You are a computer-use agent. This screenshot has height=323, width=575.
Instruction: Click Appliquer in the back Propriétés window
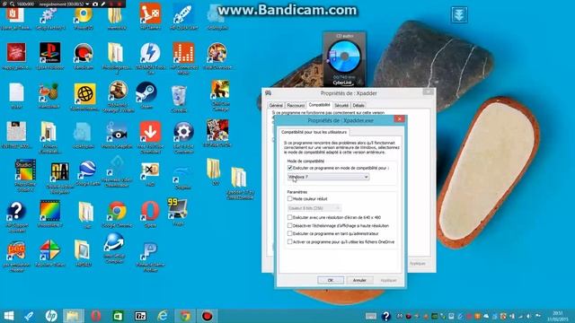[x=417, y=264]
